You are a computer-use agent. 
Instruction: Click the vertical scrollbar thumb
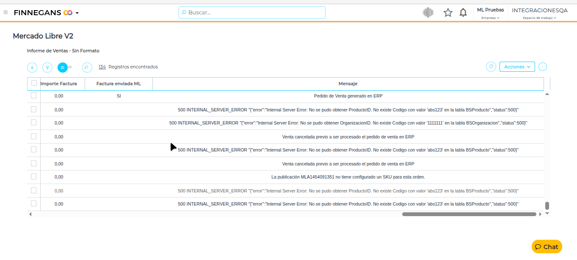point(547,206)
